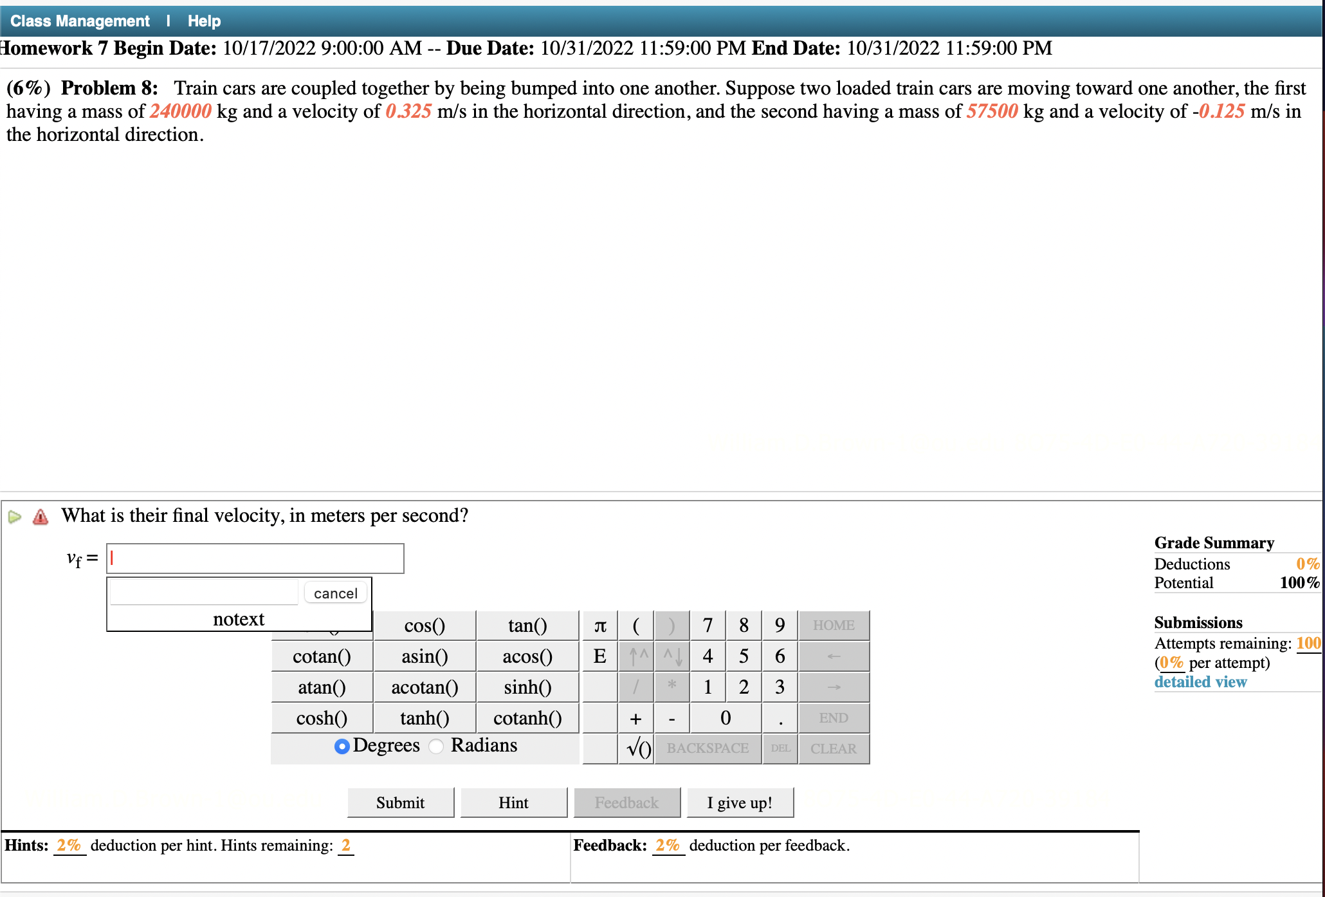Click the red warning alert icon
The image size is (1325, 897).
point(39,515)
